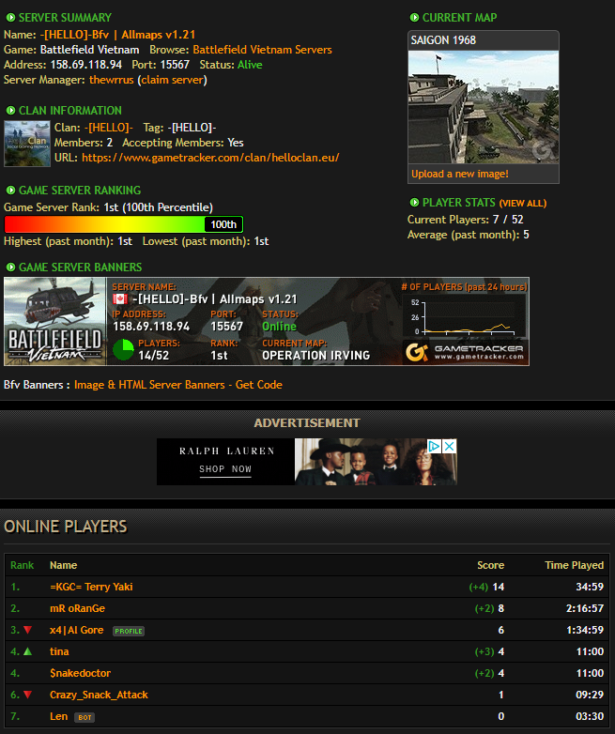Click Ralph Lauren SHOP NOW button
Image resolution: width=615 pixels, height=734 pixels.
[225, 469]
